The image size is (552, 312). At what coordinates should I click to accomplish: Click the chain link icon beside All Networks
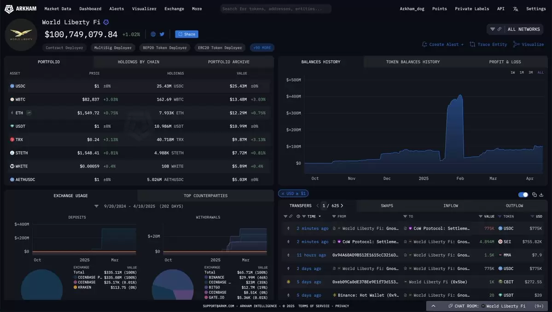pos(499,29)
